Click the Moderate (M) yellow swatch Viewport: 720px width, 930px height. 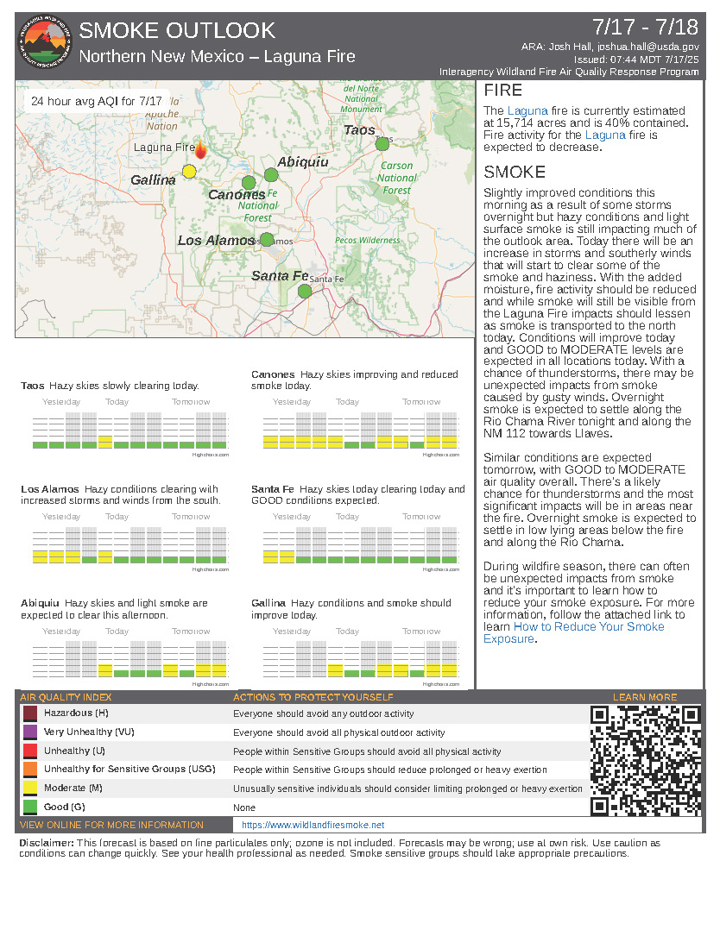coord(30,789)
